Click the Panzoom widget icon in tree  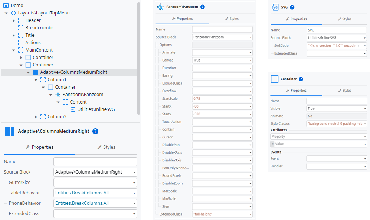(x=58, y=95)
